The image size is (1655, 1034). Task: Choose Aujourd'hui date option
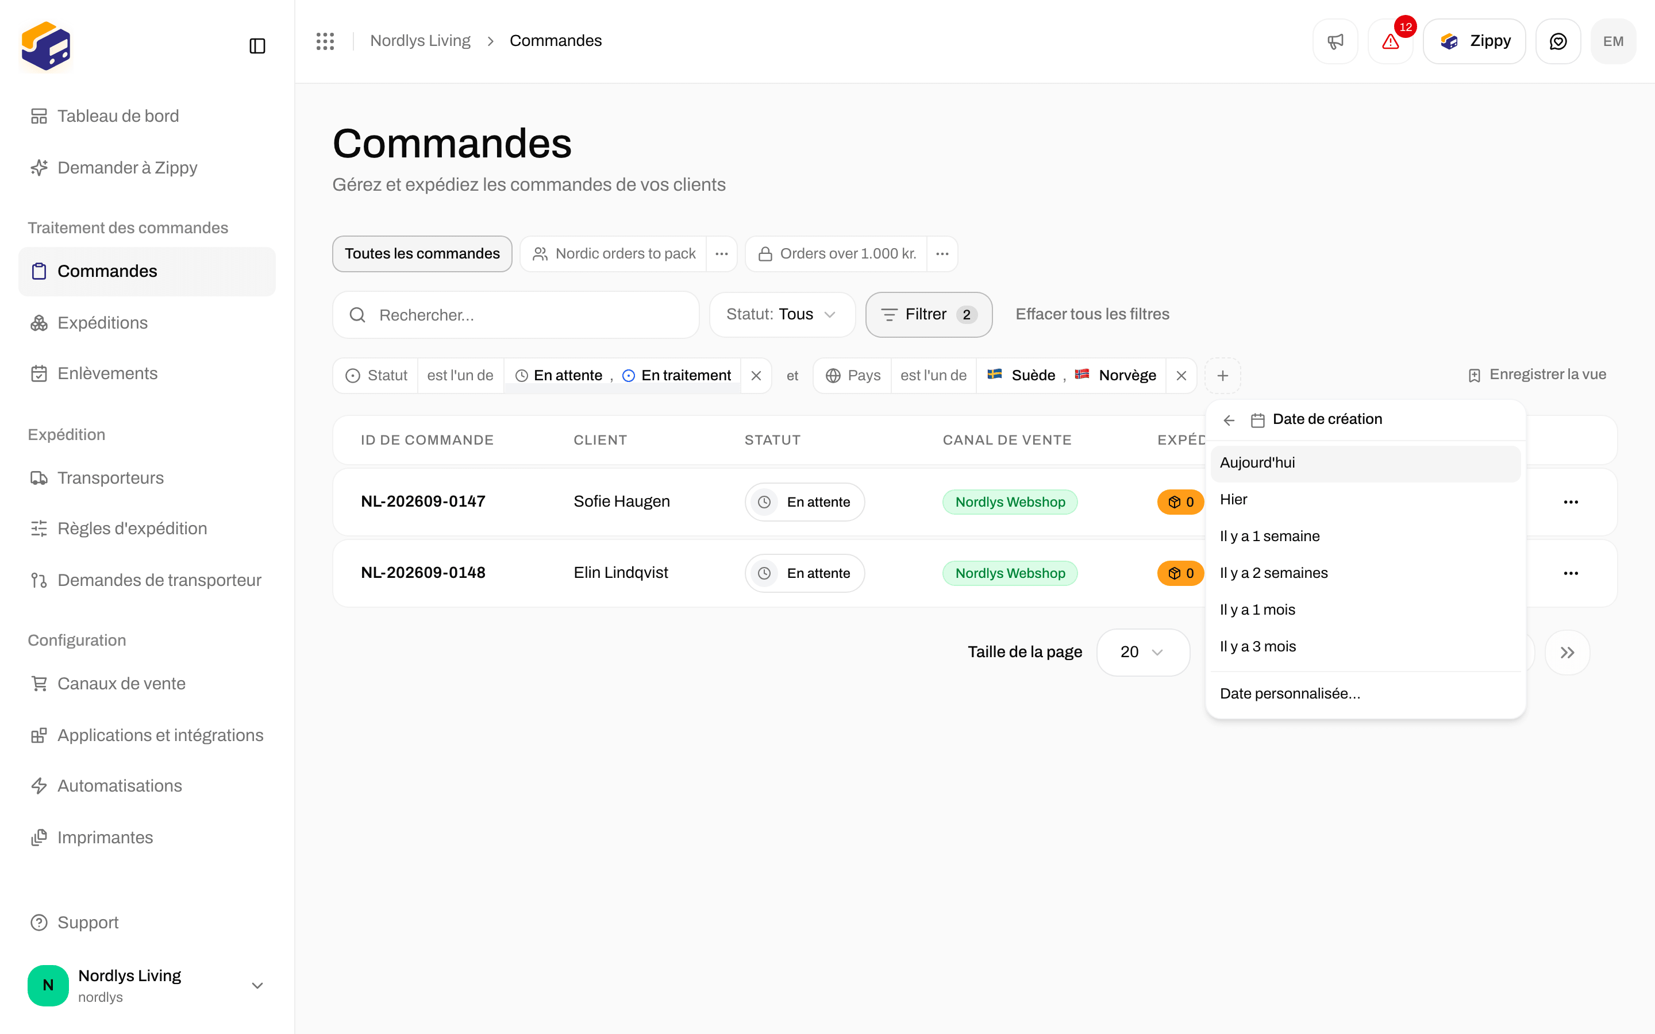click(1366, 463)
